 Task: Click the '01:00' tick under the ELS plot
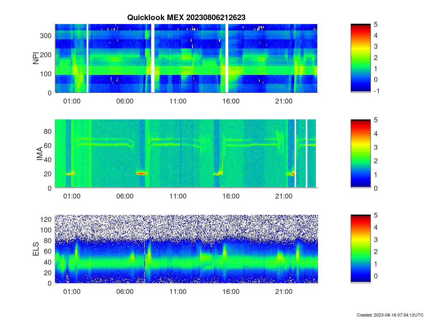(72, 291)
